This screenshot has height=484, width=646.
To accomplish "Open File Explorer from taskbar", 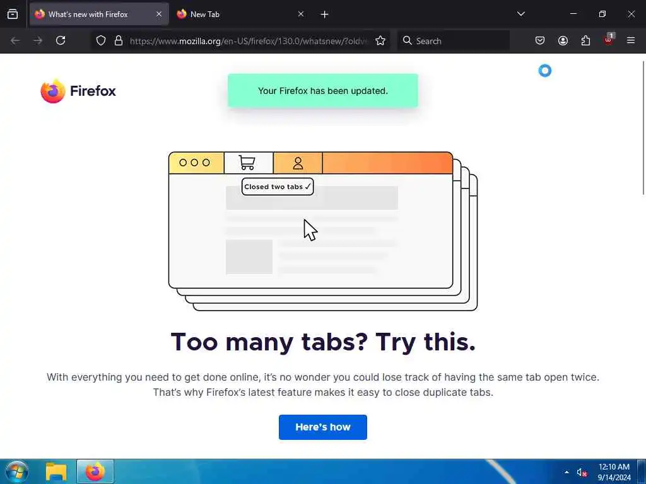I will point(56,471).
